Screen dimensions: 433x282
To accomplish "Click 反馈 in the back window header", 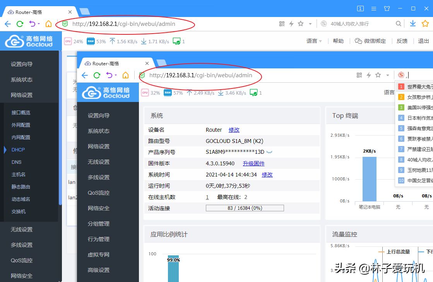I will 402,41.
